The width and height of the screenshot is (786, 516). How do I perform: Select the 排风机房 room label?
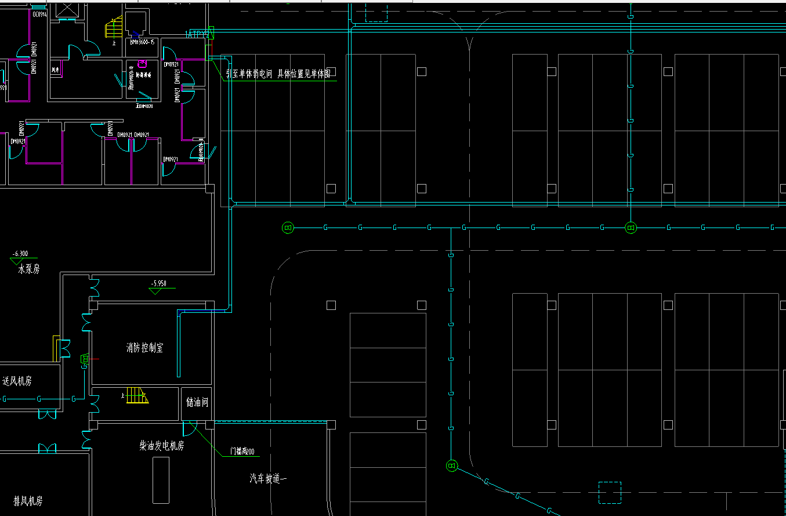pos(28,501)
